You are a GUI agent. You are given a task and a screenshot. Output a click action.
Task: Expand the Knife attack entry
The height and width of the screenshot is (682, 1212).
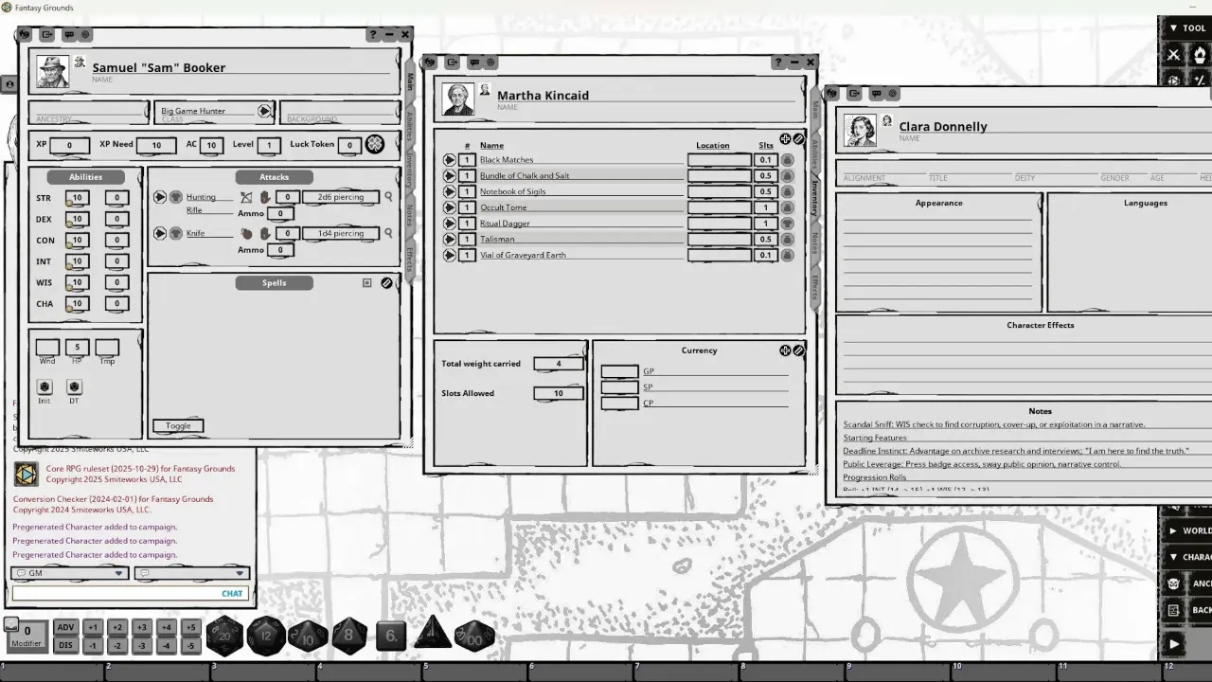pyautogui.click(x=160, y=233)
